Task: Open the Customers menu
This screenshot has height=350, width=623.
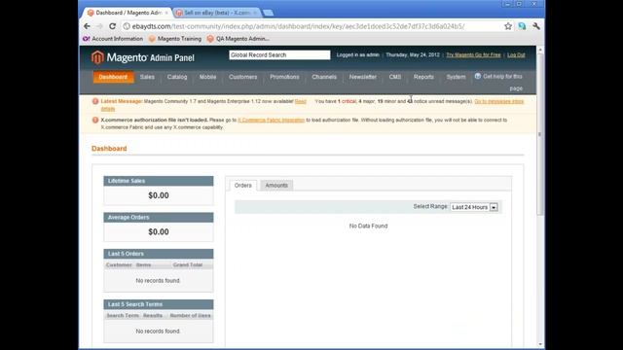Action: pos(242,77)
